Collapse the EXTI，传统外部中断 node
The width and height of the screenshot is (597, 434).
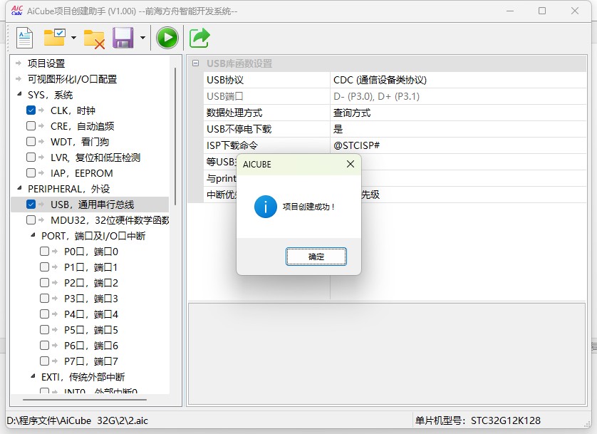pos(33,376)
